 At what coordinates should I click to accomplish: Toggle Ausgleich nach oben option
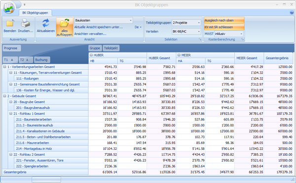tap(224, 20)
